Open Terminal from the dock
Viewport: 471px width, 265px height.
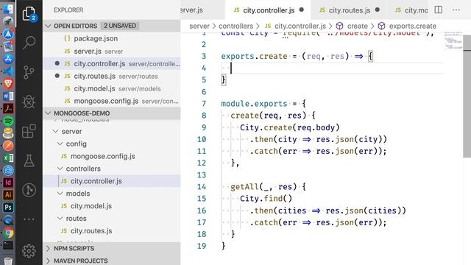coord(8,245)
